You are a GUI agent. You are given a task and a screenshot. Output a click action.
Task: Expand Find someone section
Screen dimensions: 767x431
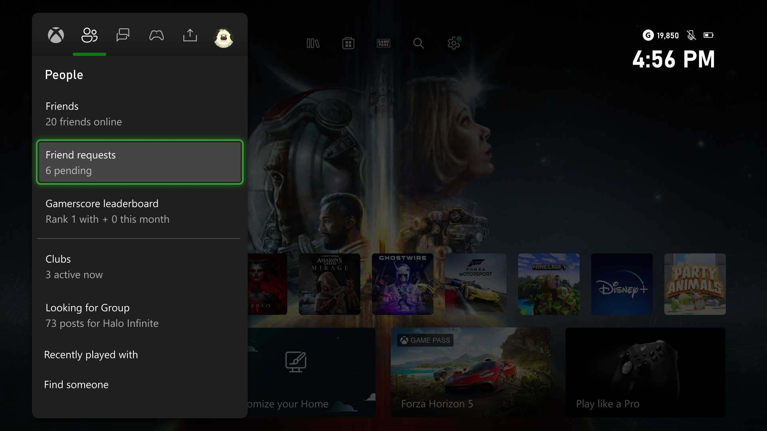[76, 384]
